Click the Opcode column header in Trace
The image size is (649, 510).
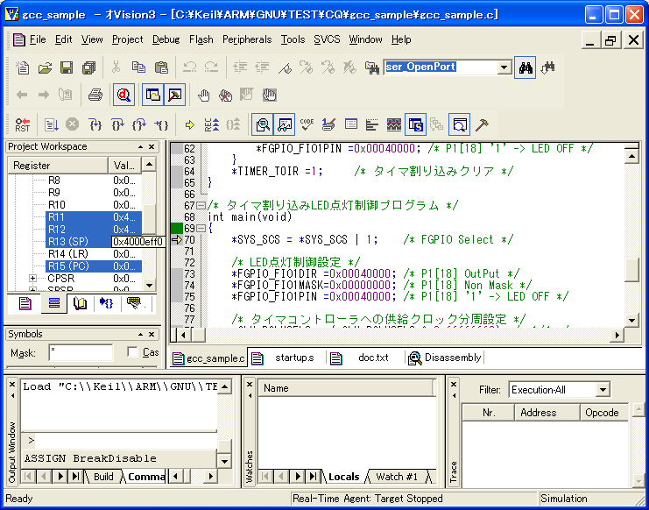(x=603, y=413)
